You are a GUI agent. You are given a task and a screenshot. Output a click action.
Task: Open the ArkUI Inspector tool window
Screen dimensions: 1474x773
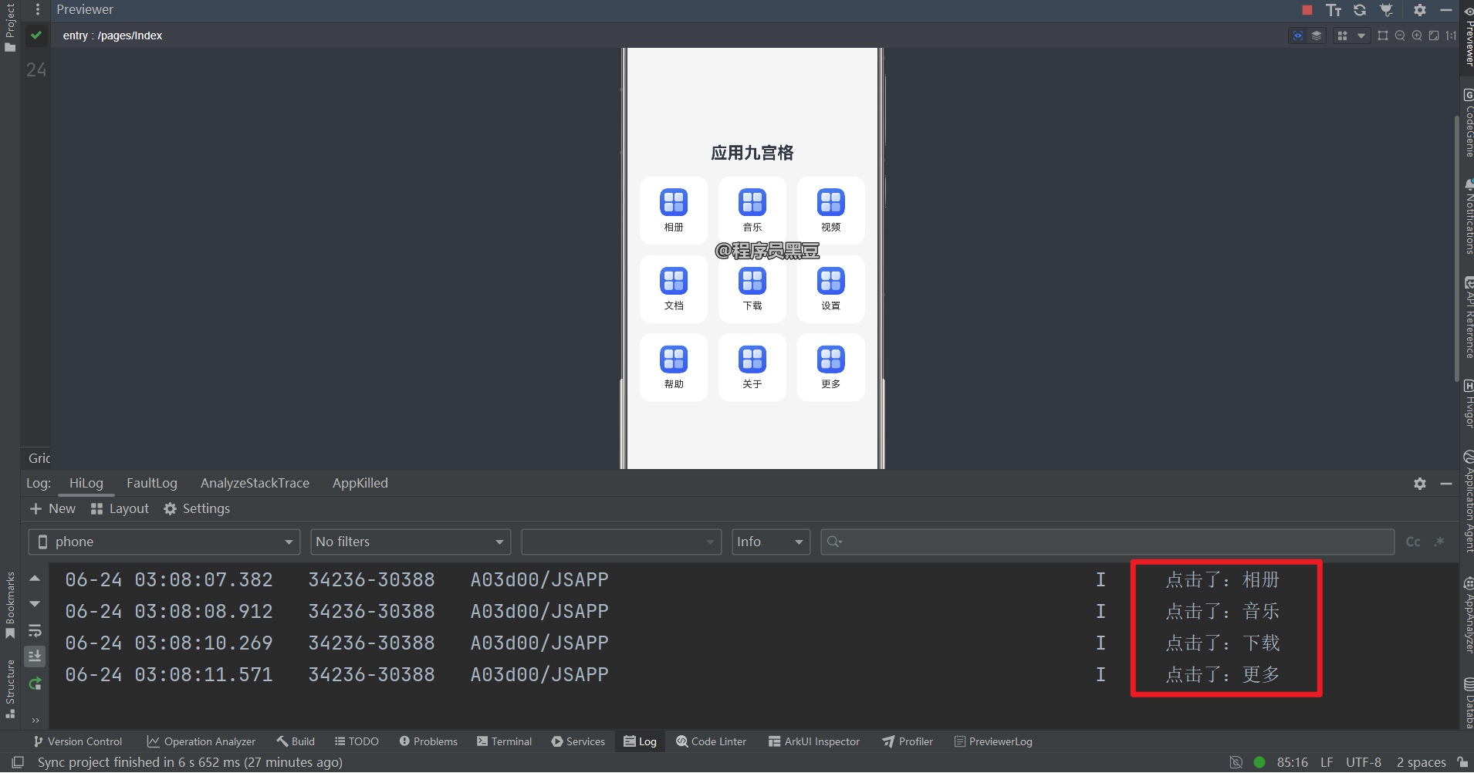814,741
